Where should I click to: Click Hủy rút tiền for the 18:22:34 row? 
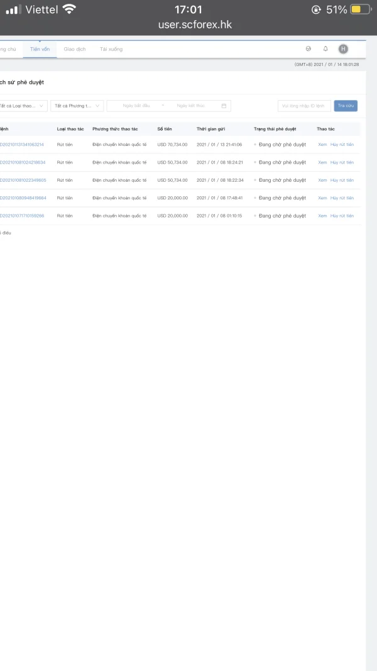click(x=342, y=180)
